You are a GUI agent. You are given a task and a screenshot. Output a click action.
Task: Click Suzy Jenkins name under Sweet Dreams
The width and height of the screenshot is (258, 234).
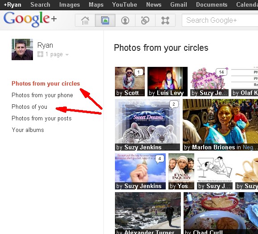[143, 147]
